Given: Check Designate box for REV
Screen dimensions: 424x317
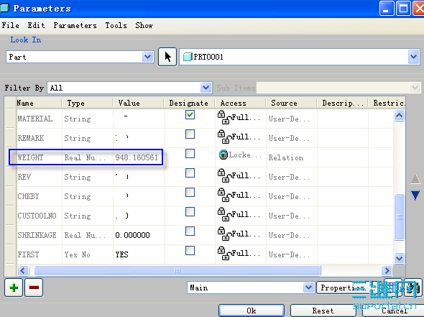Looking at the screenshot, I should click(190, 173).
